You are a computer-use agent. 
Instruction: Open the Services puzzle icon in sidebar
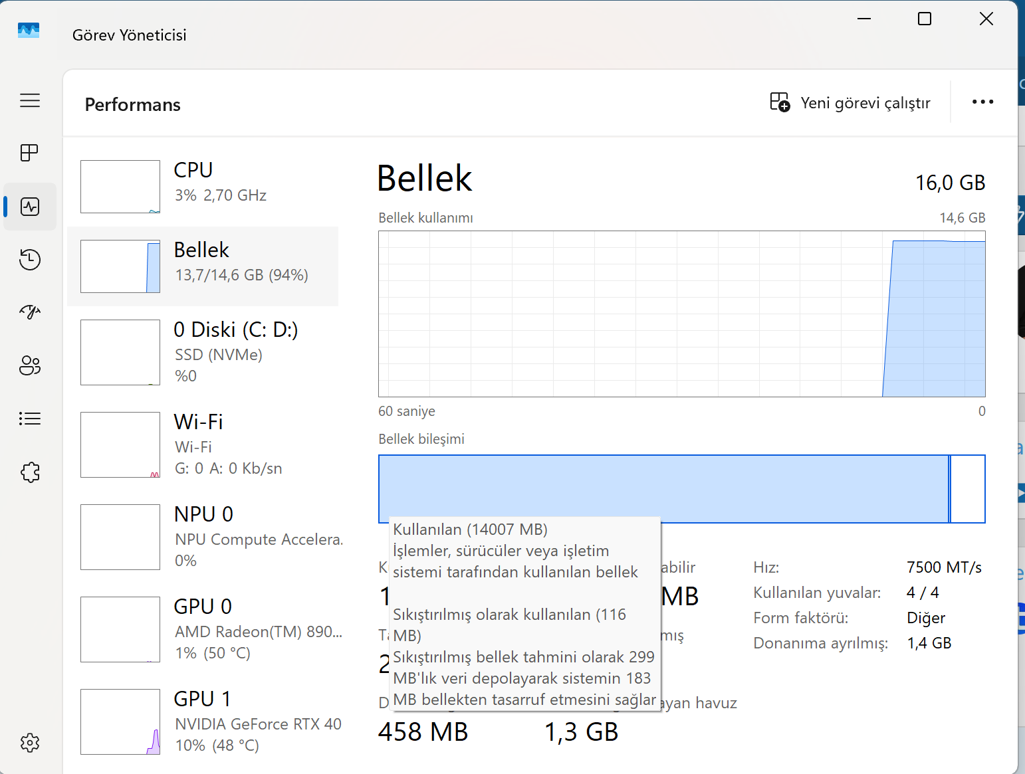coord(30,472)
